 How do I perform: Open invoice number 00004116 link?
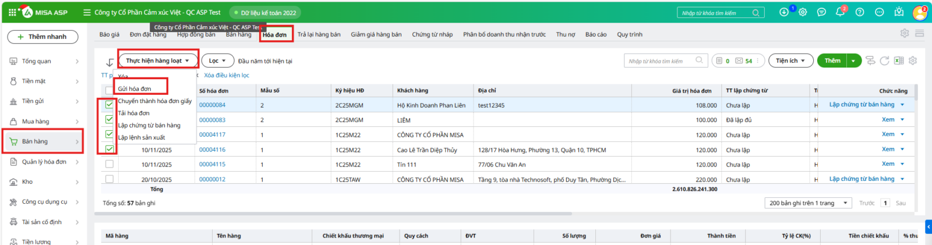click(x=212, y=150)
